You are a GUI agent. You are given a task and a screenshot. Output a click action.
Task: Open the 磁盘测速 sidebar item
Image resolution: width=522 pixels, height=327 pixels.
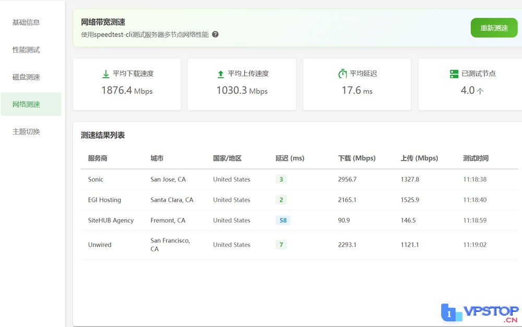pos(26,77)
